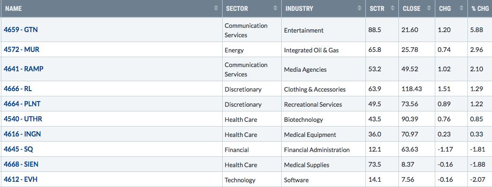Viewport: 492px width, 187px height.
Task: Select the Entertainment industry cell for GTN
Action: pos(303,30)
